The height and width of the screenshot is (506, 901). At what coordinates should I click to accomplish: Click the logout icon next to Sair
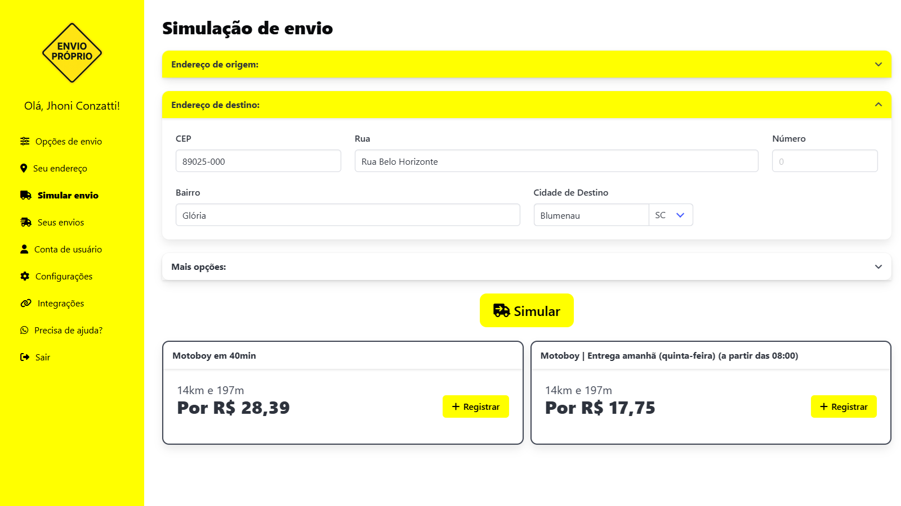pos(25,357)
